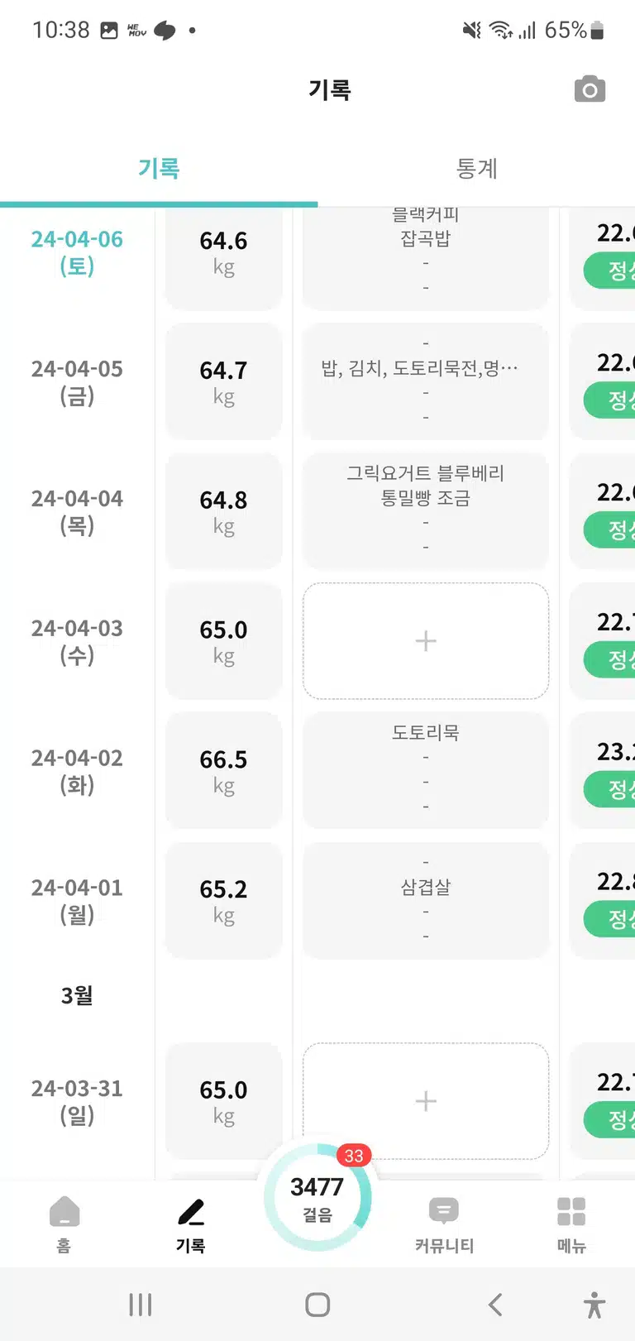Tap the camera icon at top right
635x1341 pixels.
[x=590, y=89]
